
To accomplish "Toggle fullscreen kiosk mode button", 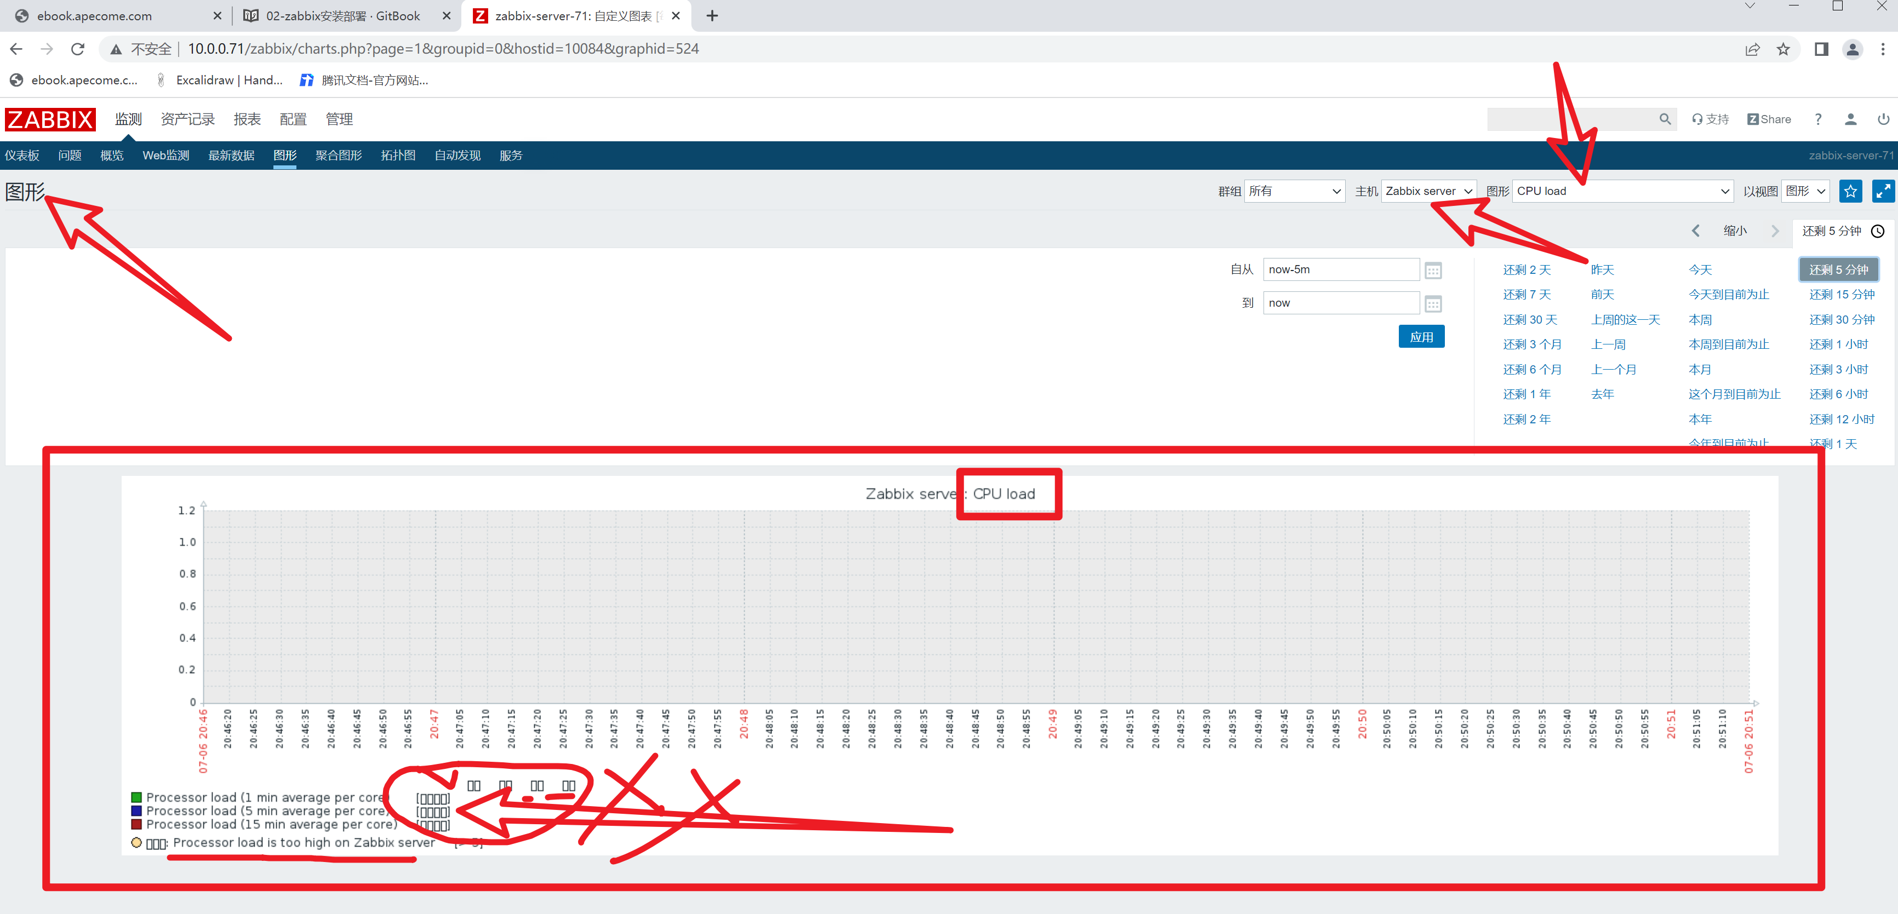I will (x=1883, y=192).
